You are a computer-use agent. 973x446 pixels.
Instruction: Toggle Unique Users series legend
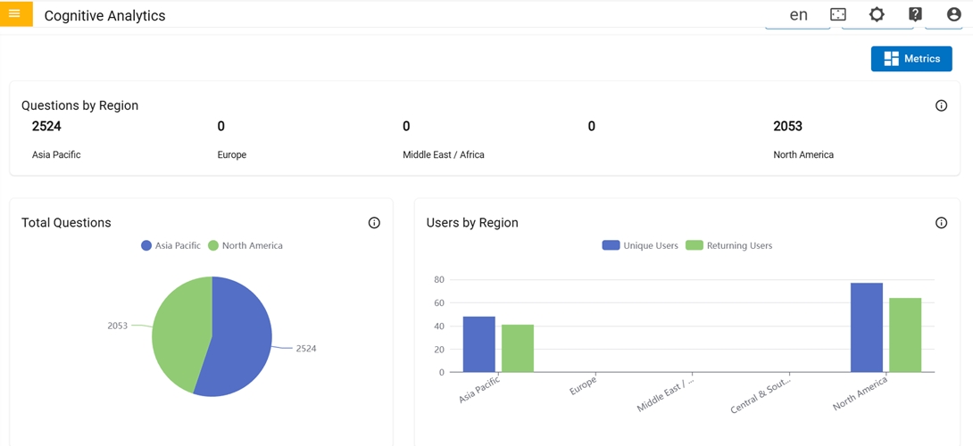click(x=640, y=245)
